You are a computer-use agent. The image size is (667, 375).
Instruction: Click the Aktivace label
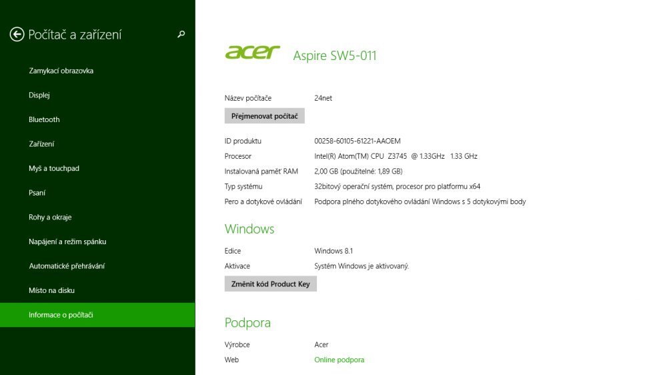[x=237, y=266]
